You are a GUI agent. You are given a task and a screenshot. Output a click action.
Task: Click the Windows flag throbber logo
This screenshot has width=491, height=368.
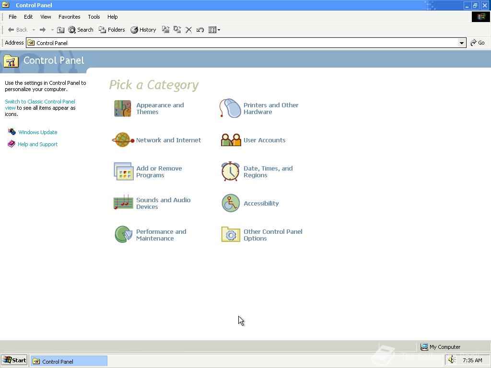[x=480, y=17]
